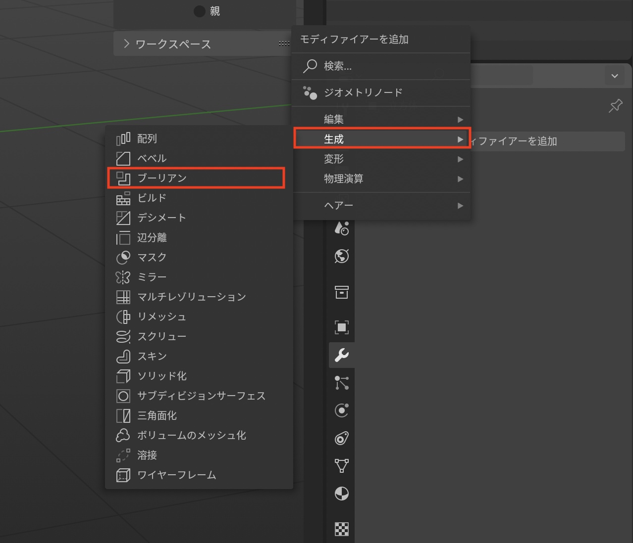Expand the ワークスペース panel
The image size is (633, 543).
coord(127,44)
